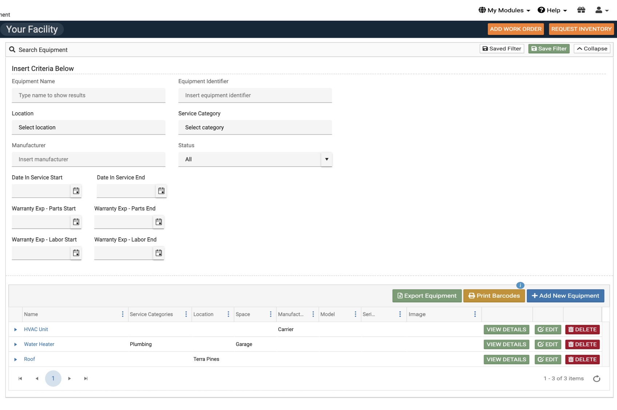Viewport: 617px width, 410px height.
Task: Open the Manufacturer column options menu
Action: pyautogui.click(x=314, y=314)
